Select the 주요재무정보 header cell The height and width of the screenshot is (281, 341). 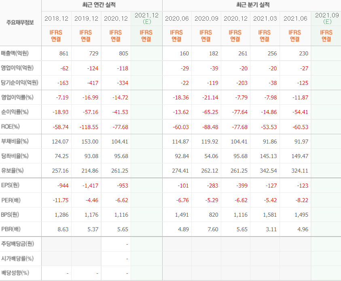click(x=20, y=23)
